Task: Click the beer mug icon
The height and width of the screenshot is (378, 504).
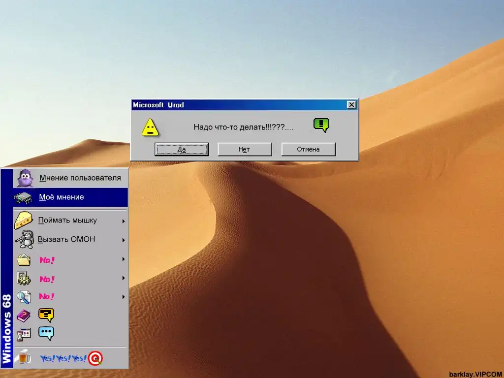Action: pyautogui.click(x=23, y=358)
